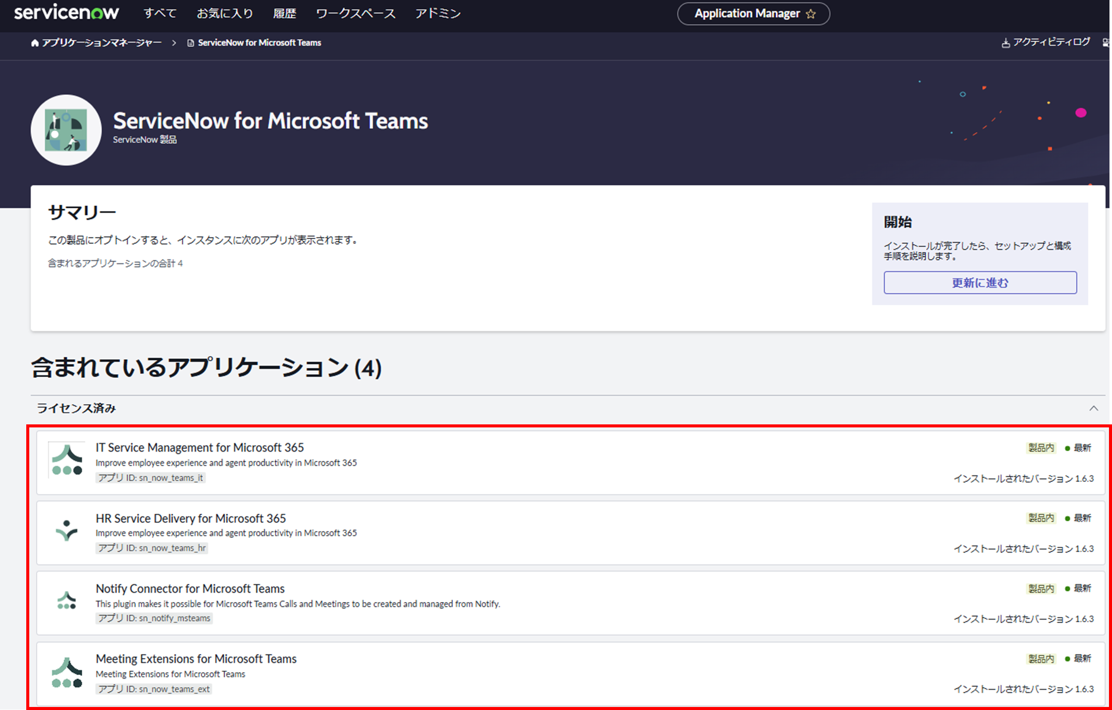This screenshot has width=1112, height=710.
Task: Click the IT Service Management app icon
Action: click(x=67, y=460)
